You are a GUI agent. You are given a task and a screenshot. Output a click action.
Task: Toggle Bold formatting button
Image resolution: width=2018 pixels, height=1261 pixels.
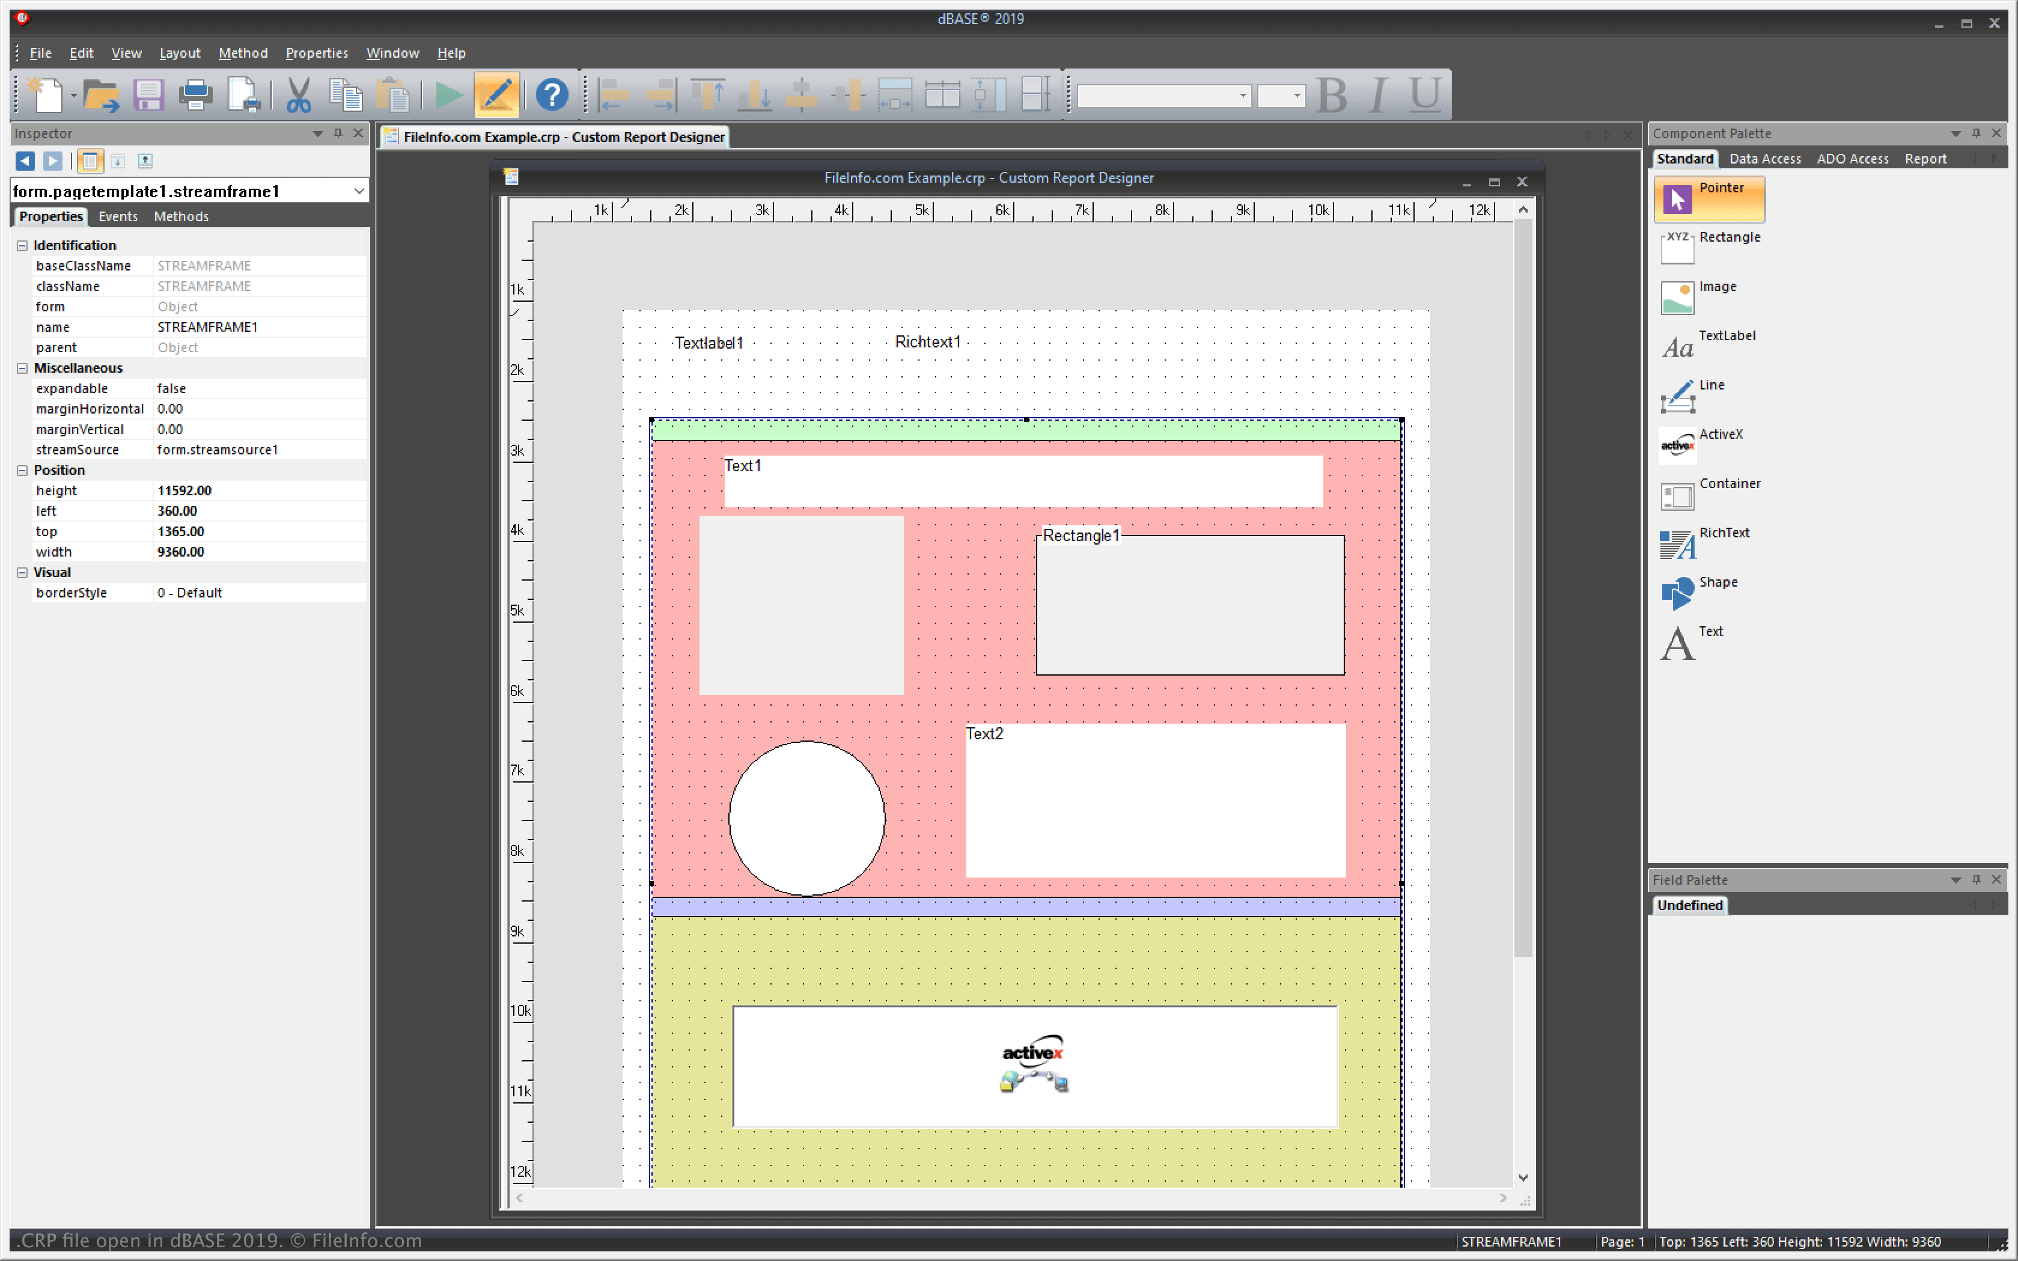point(1332,94)
